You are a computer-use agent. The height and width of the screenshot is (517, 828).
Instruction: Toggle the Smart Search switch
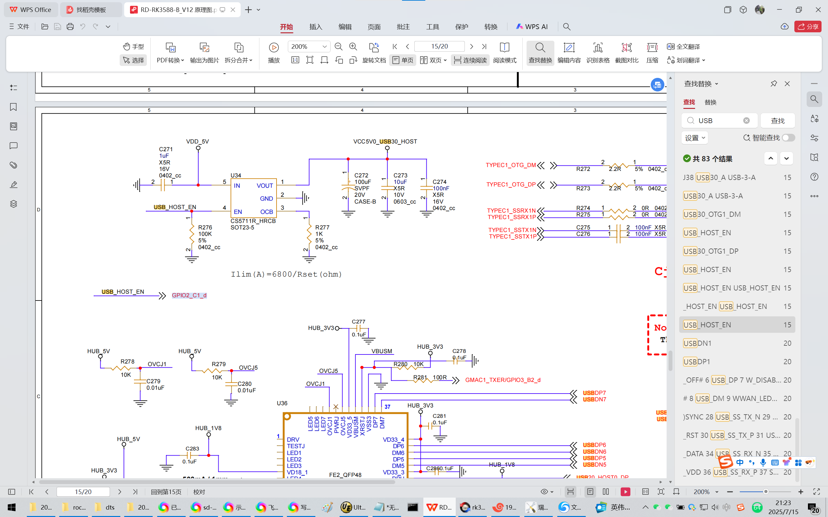pyautogui.click(x=788, y=137)
